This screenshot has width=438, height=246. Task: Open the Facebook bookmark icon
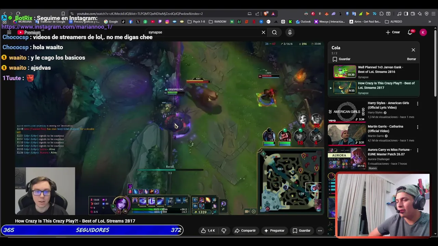tap(131, 22)
